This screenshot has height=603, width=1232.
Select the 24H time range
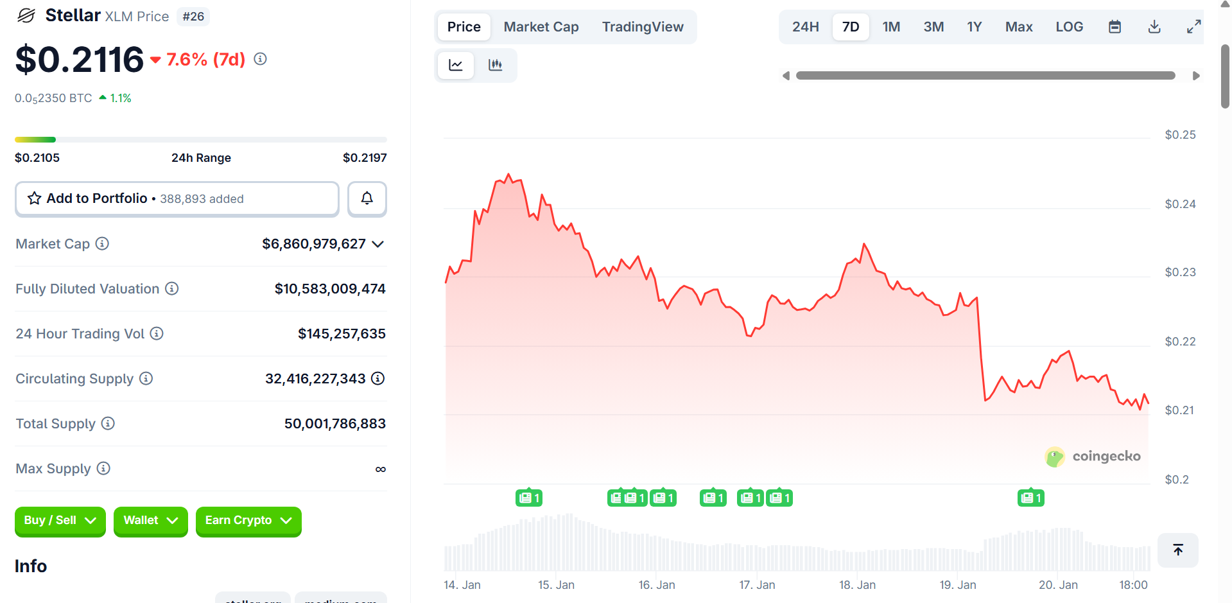[805, 27]
